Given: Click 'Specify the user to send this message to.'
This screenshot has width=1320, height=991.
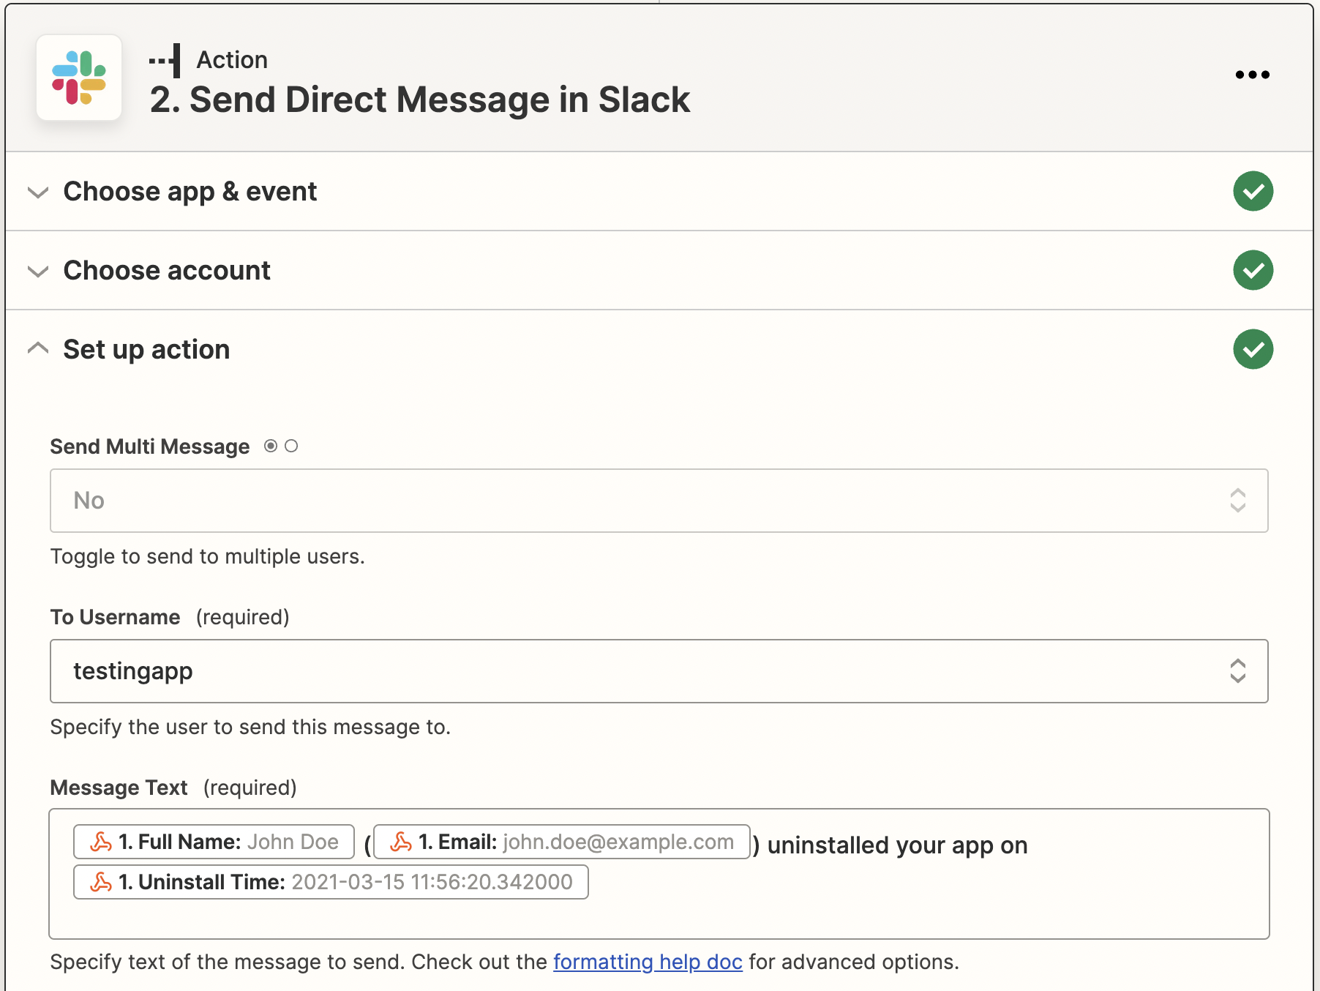Looking at the screenshot, I should coord(250,727).
